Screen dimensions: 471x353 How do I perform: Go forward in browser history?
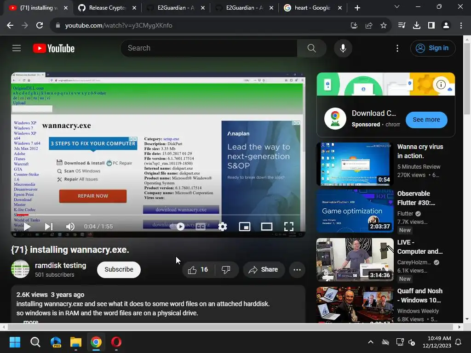tap(25, 26)
